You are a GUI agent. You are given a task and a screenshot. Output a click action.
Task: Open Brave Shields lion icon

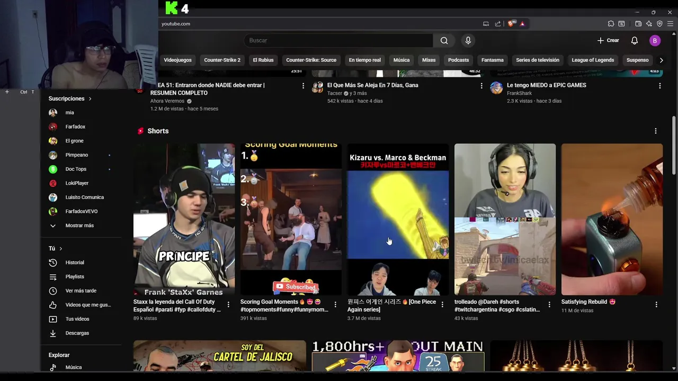[x=511, y=24]
